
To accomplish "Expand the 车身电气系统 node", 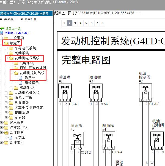I will click(6, 48).
